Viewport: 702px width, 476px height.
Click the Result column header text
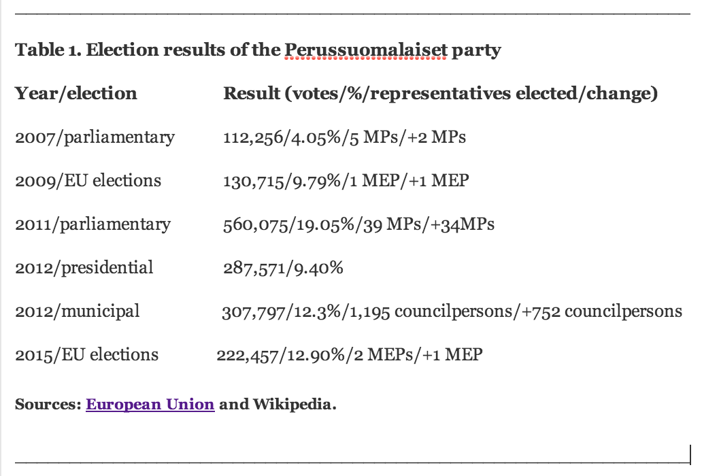coord(441,93)
